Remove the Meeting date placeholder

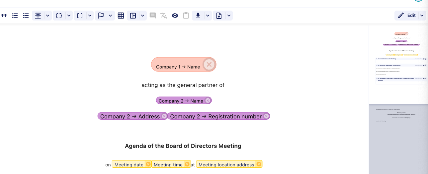click(148, 164)
